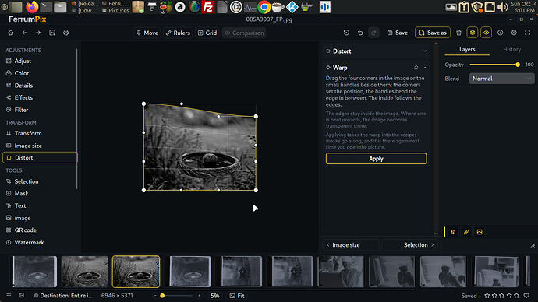The height and width of the screenshot is (302, 538).
Task: Go to next image with forward arrow
Action: tap(38, 33)
